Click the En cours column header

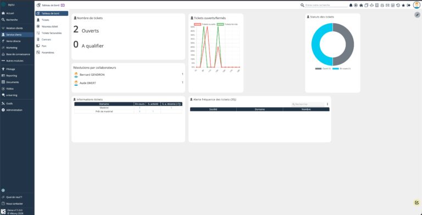click(x=140, y=104)
